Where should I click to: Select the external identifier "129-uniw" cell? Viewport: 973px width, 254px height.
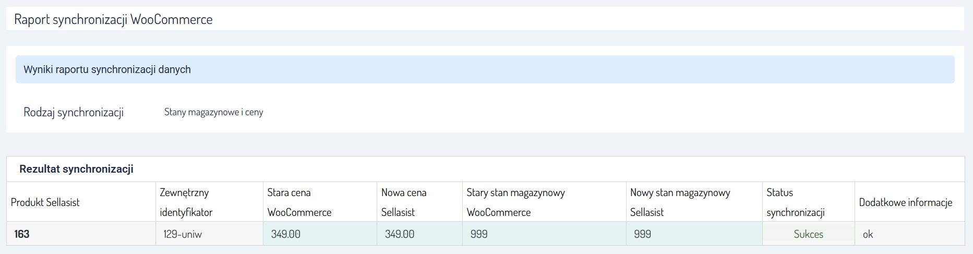point(183,234)
